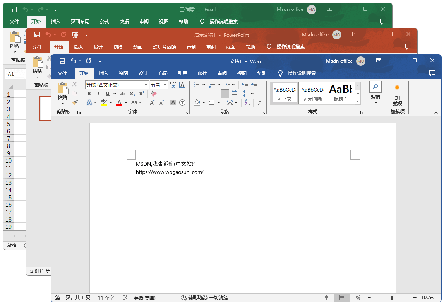Open the Editing (编辑) group button

[375, 93]
